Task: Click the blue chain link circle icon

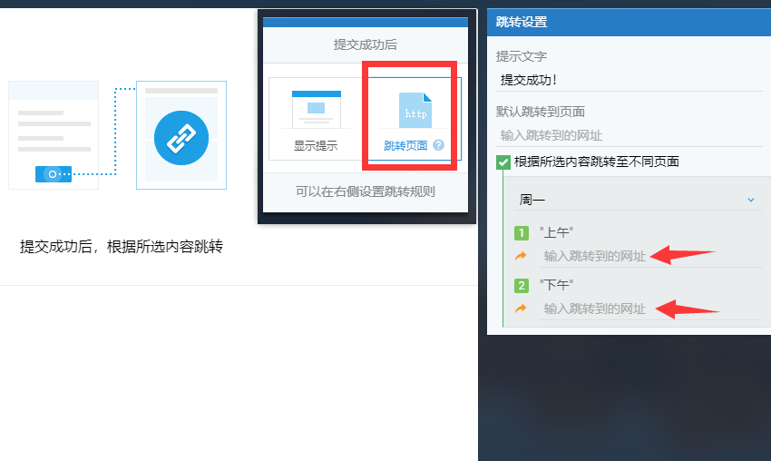Action: (x=181, y=138)
